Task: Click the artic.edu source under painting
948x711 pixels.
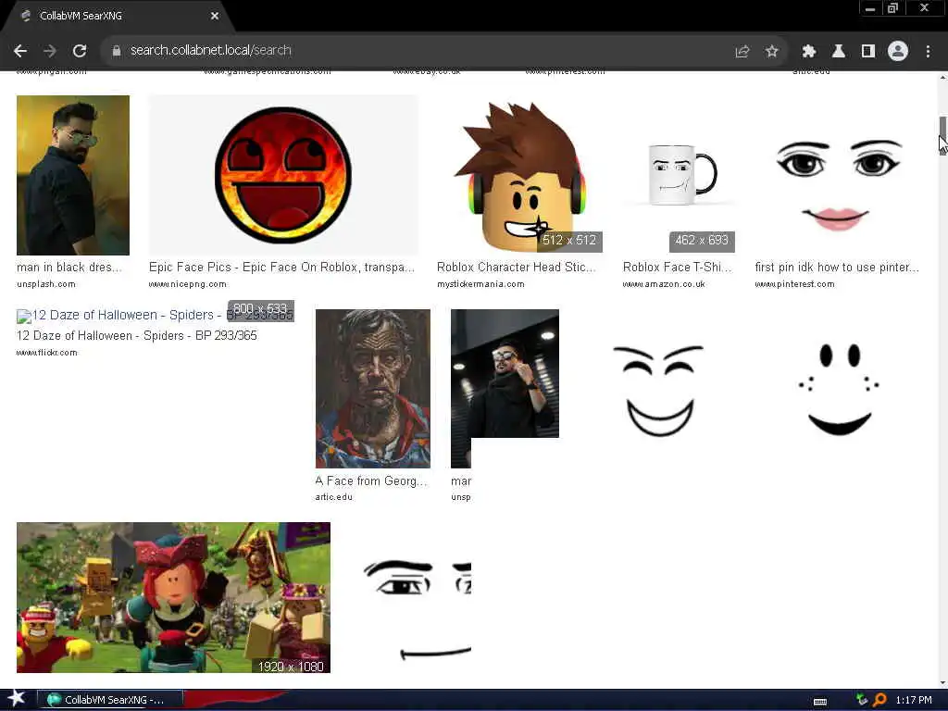Action: pos(333,497)
